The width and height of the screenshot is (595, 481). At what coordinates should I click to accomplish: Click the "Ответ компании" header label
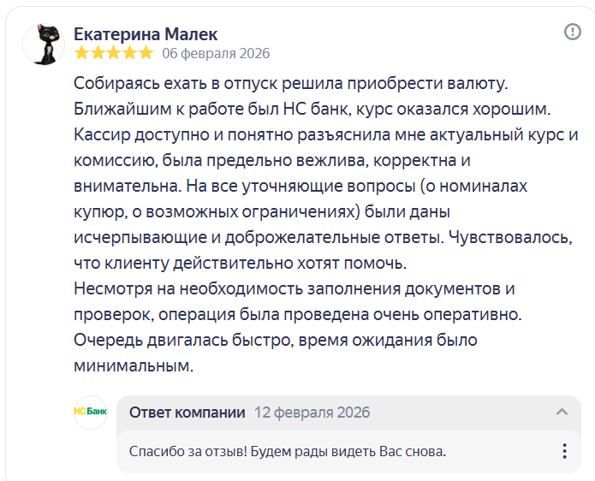pos(187,412)
